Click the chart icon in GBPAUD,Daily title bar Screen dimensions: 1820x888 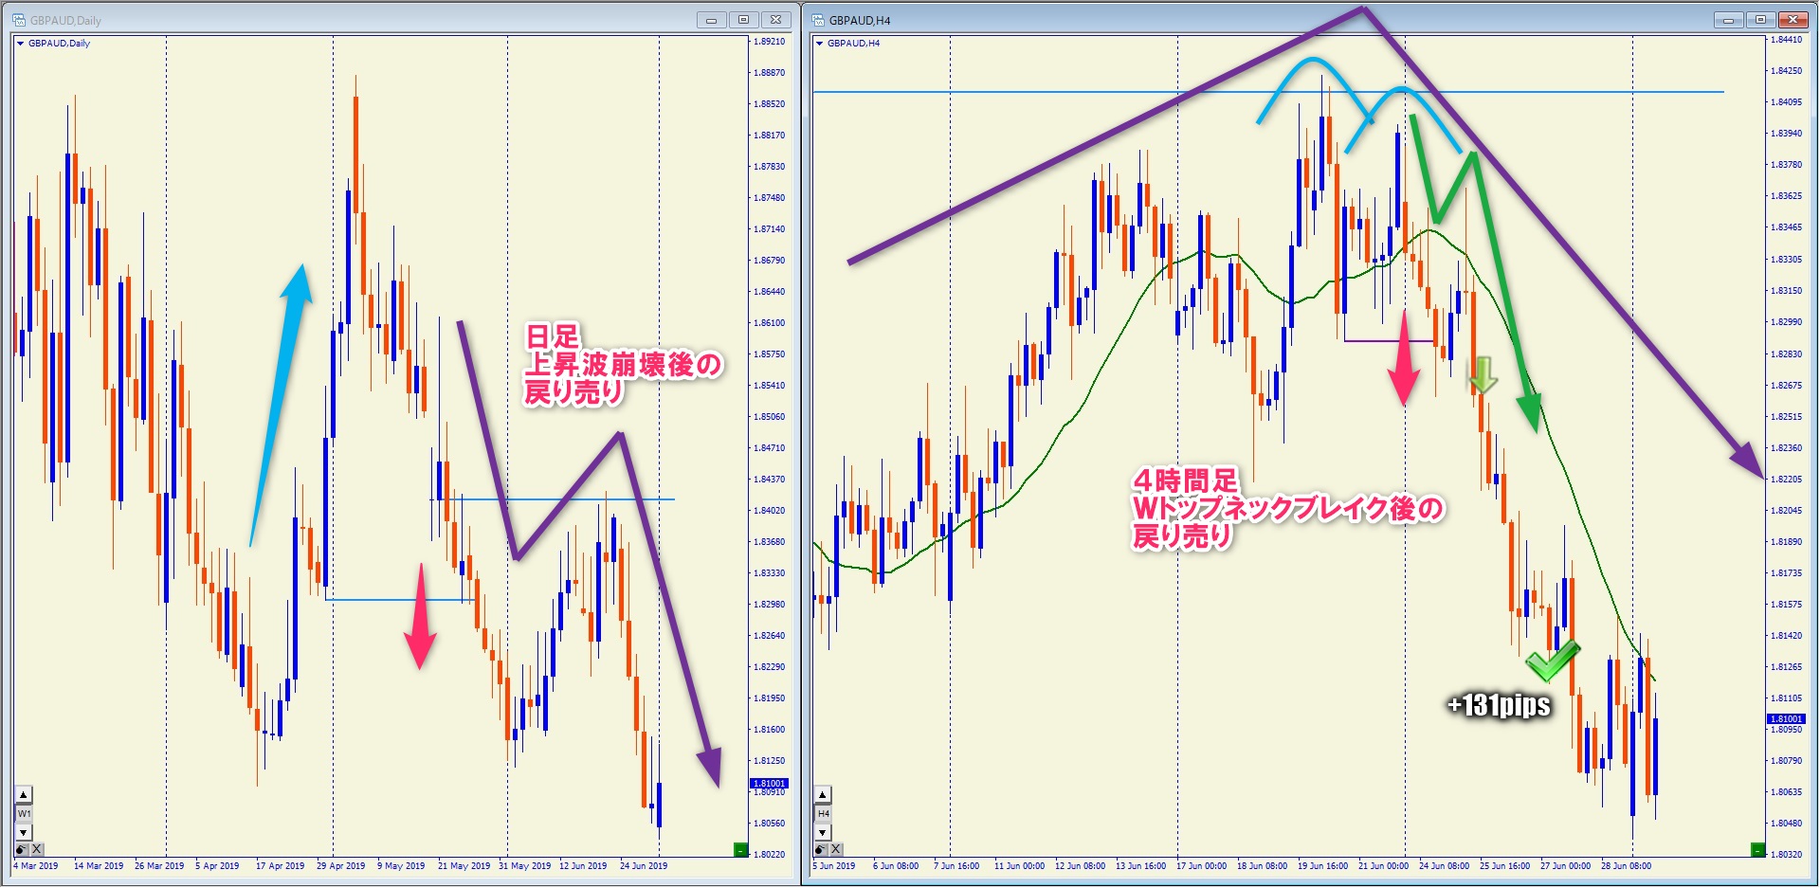(x=19, y=20)
